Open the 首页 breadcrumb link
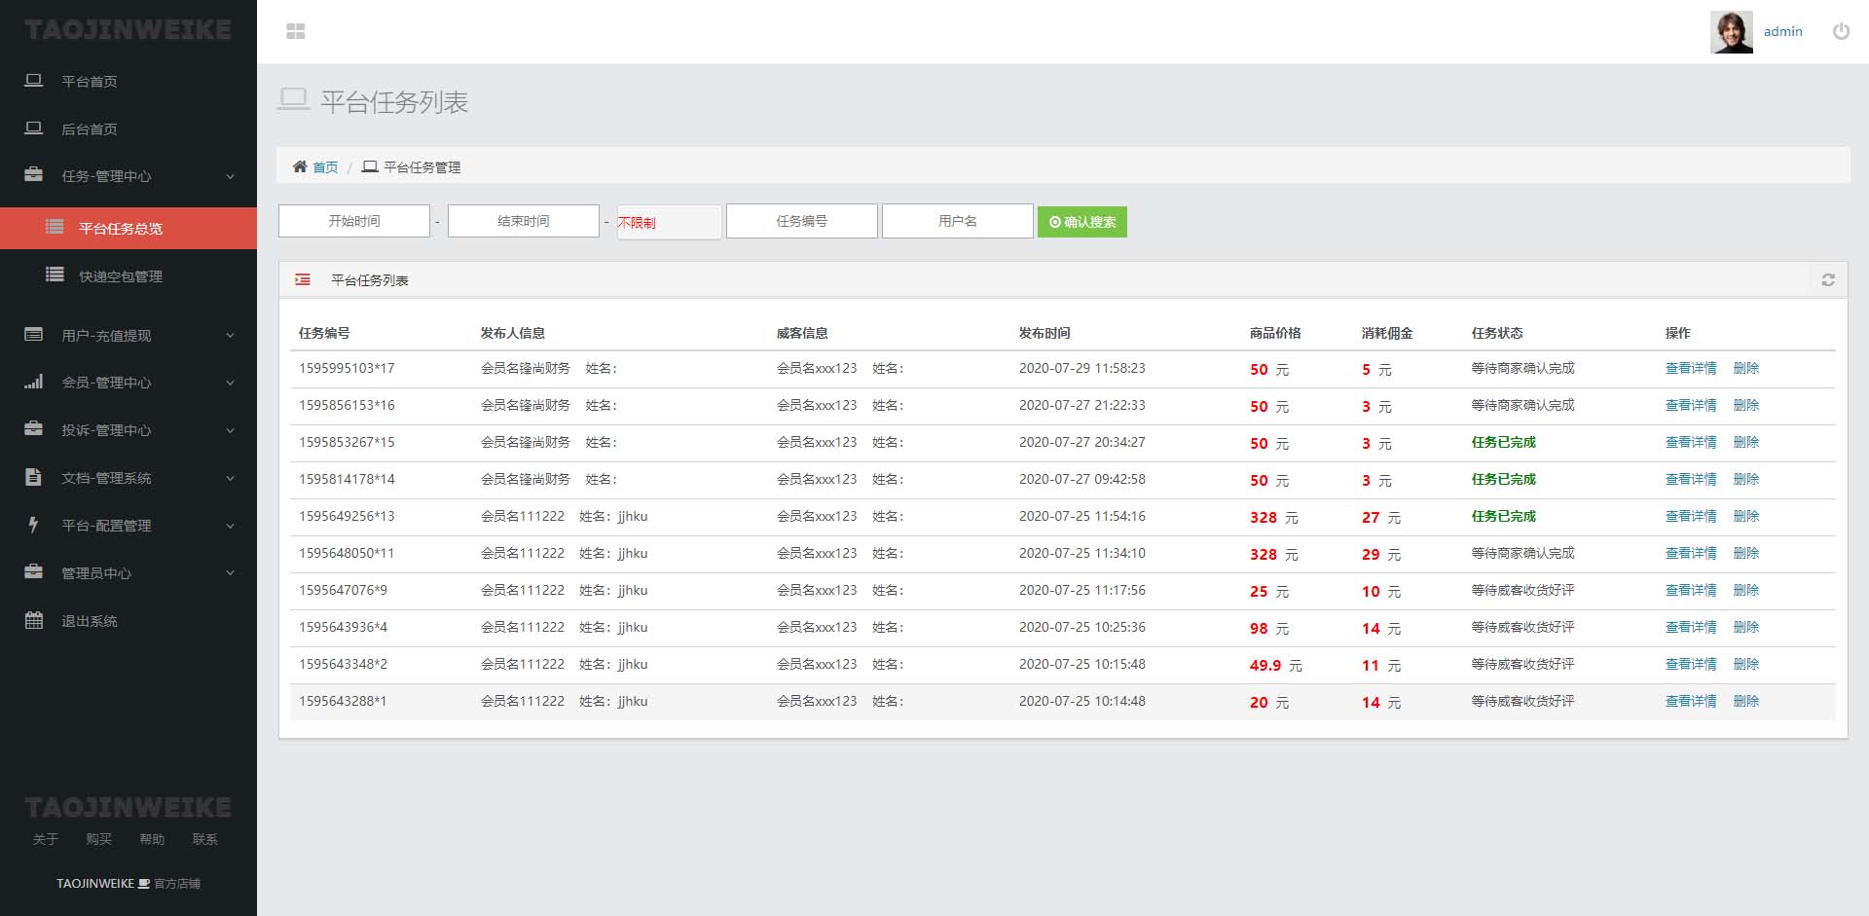This screenshot has height=916, width=1869. [325, 167]
